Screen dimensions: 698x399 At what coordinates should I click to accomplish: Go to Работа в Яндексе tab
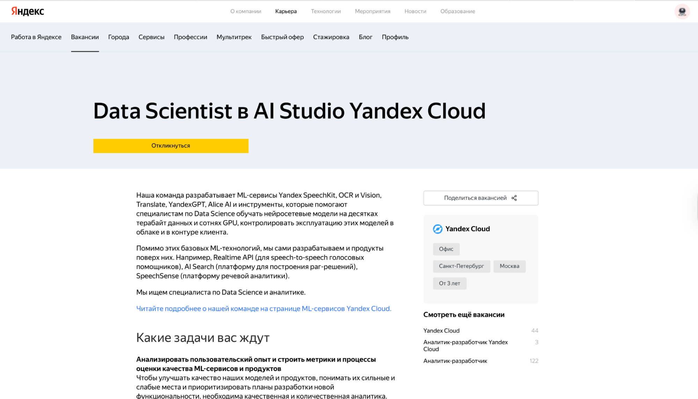click(36, 37)
